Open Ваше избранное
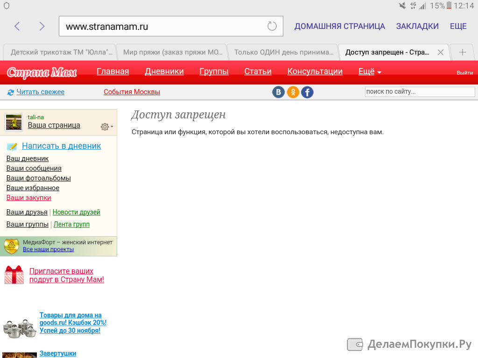 pos(33,188)
